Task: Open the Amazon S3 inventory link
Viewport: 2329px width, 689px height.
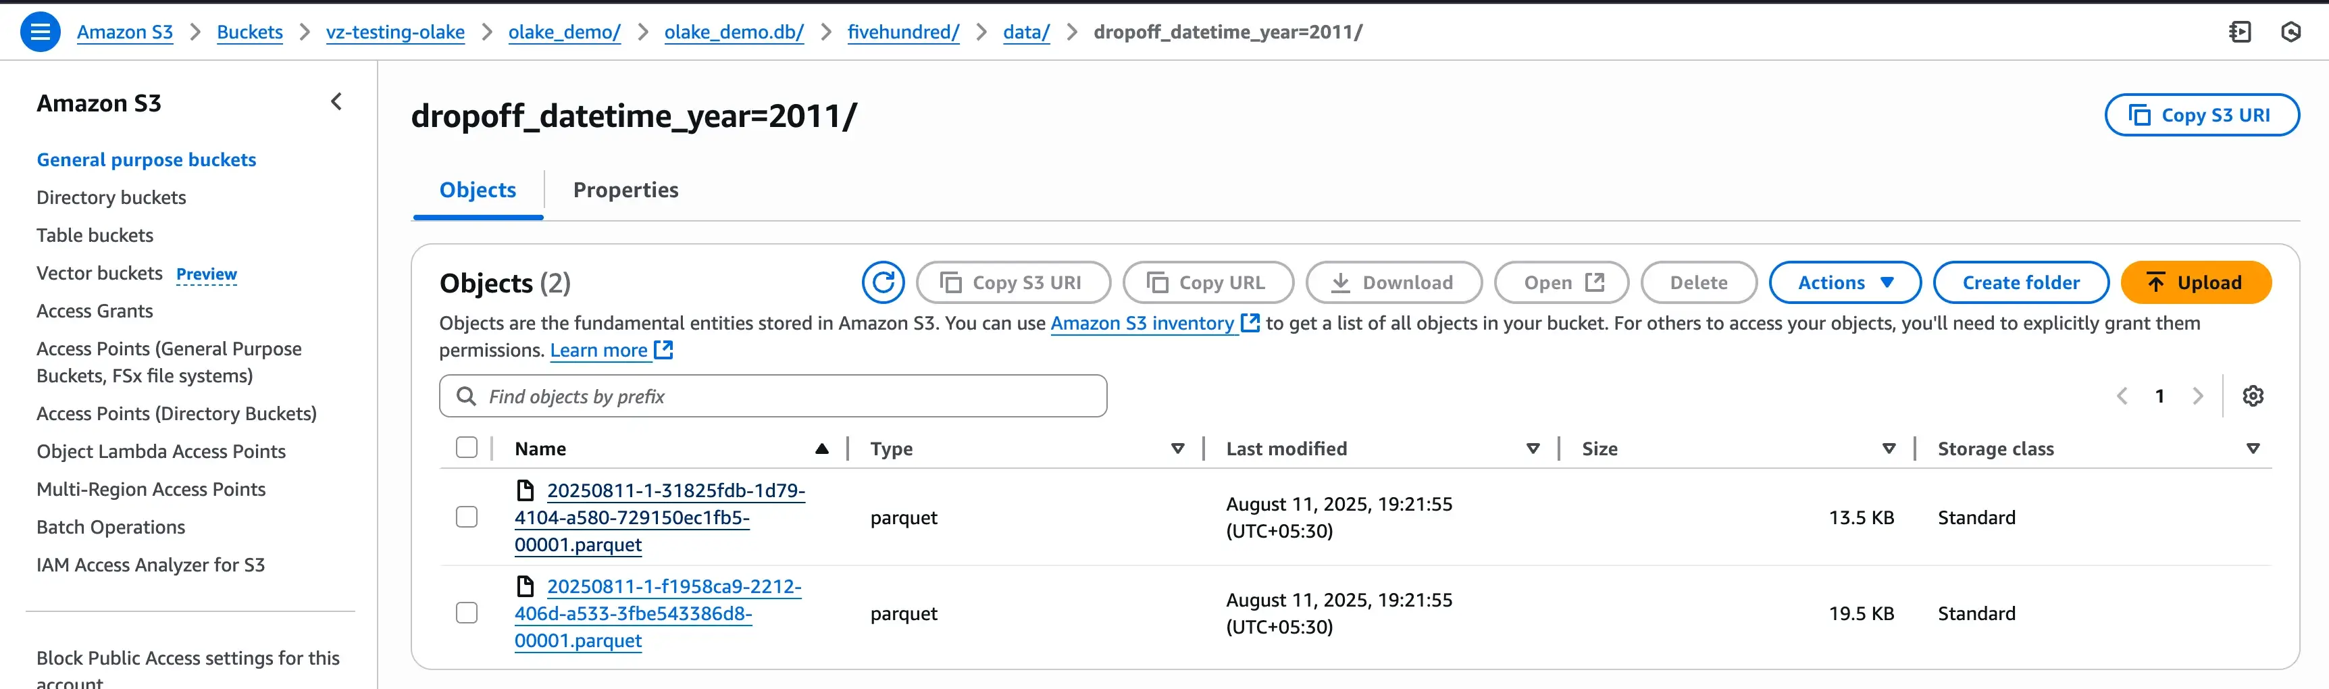Action: [x=1142, y=324]
